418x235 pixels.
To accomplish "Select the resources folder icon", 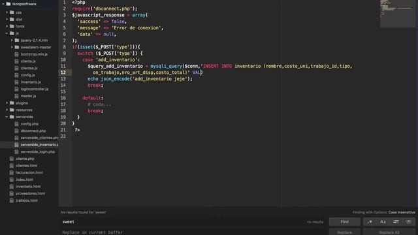I will point(12,110).
